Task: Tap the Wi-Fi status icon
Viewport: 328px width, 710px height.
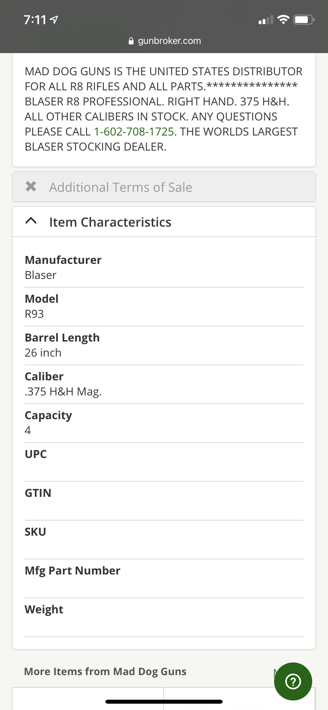Action: (283, 19)
